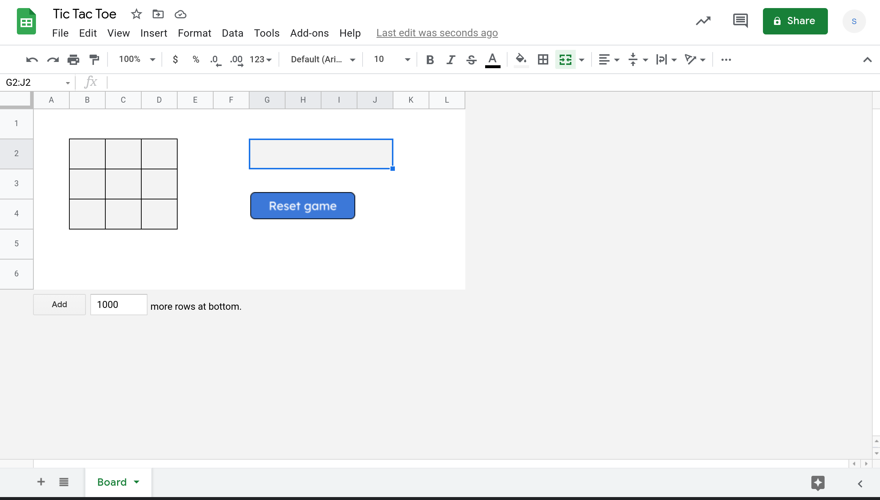Screen dimensions: 880x500
Task: Open text wrapping dropdown
Action: pyautogui.click(x=666, y=59)
